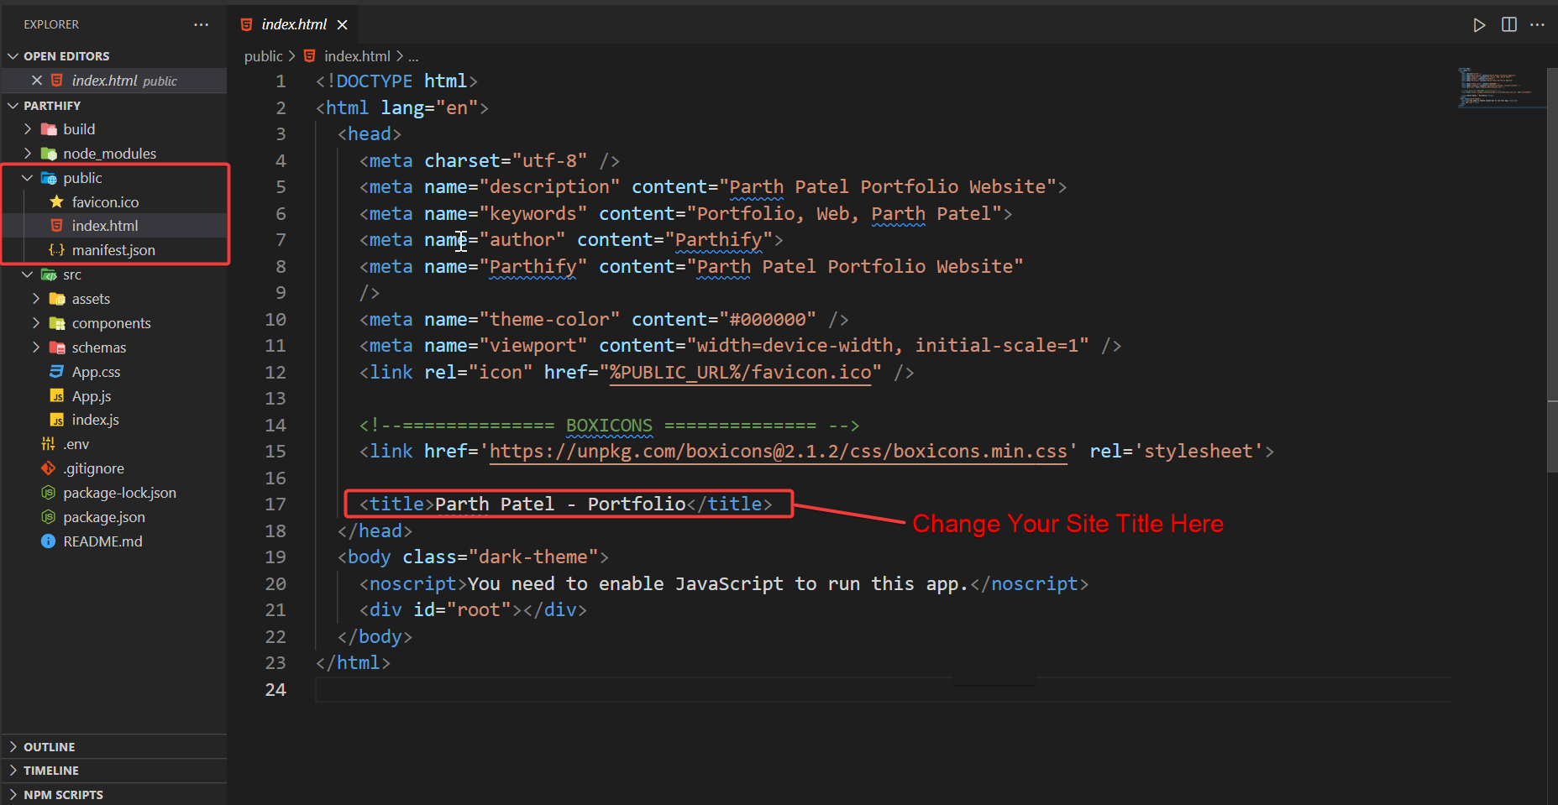Expand the OUTLINE section
Image resolution: width=1558 pixels, height=805 pixels.
[x=49, y=747]
